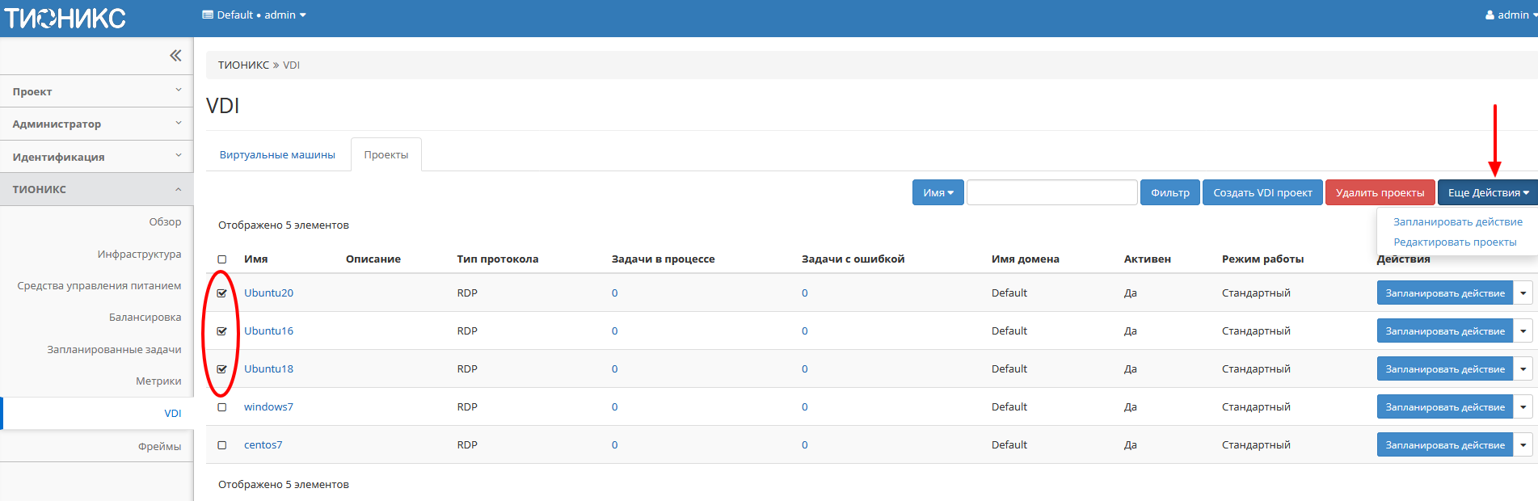The width and height of the screenshot is (1538, 501).
Task: Uncheck the Ubuntu20 project checkbox
Action: [222, 293]
